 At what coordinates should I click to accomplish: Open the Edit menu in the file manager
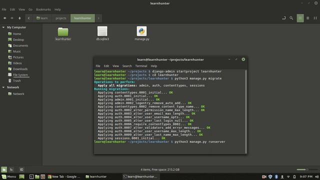(12, 9)
